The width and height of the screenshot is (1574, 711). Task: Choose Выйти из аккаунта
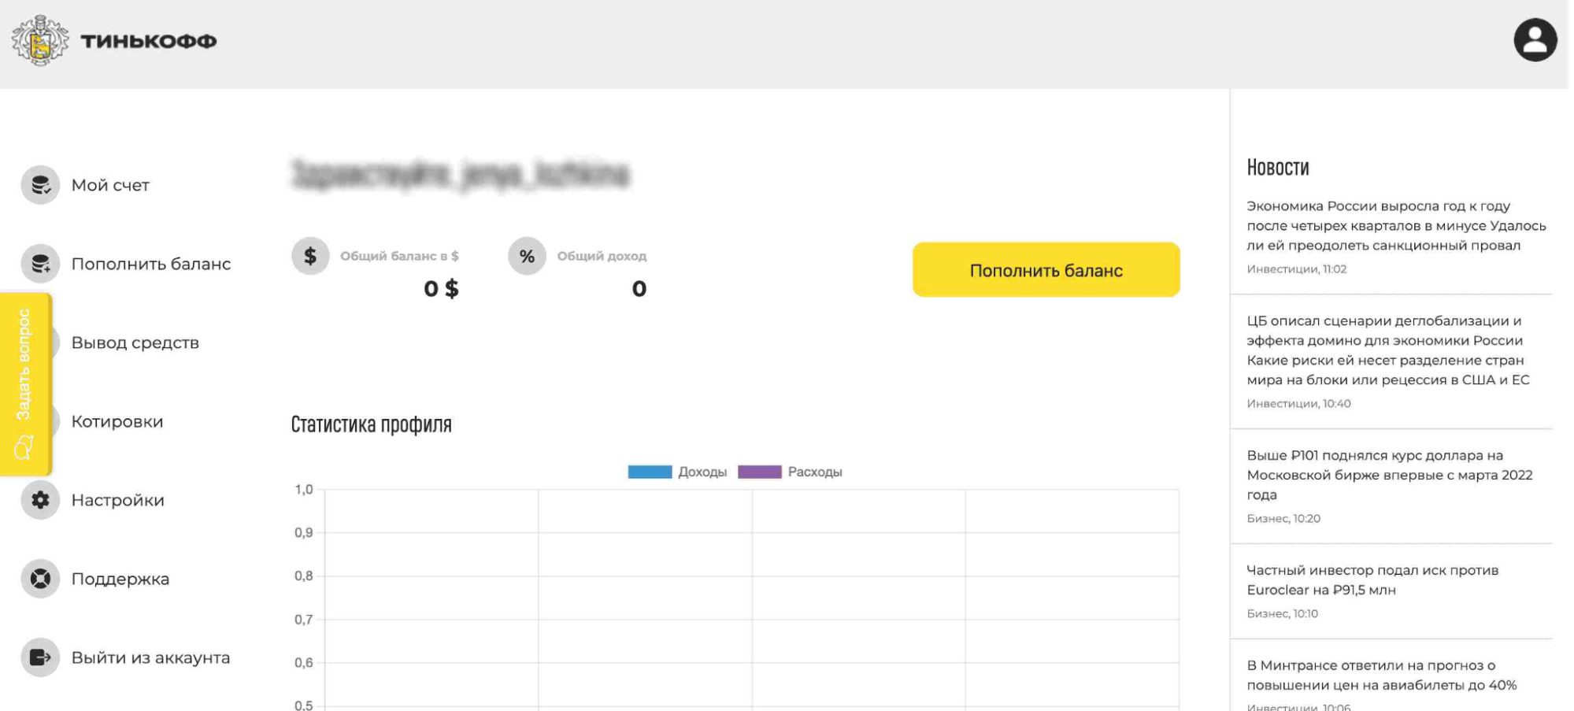[151, 657]
